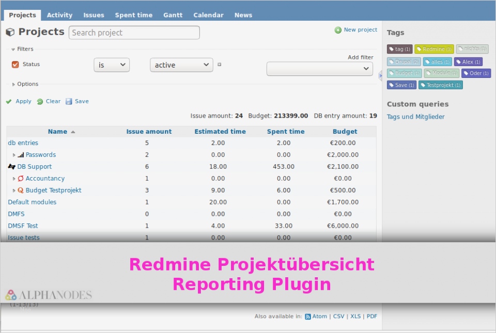Expand the Options section

[x=24, y=84]
